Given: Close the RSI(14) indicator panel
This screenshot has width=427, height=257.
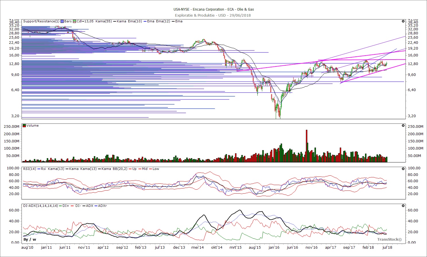Looking at the screenshot, I should tap(403, 169).
